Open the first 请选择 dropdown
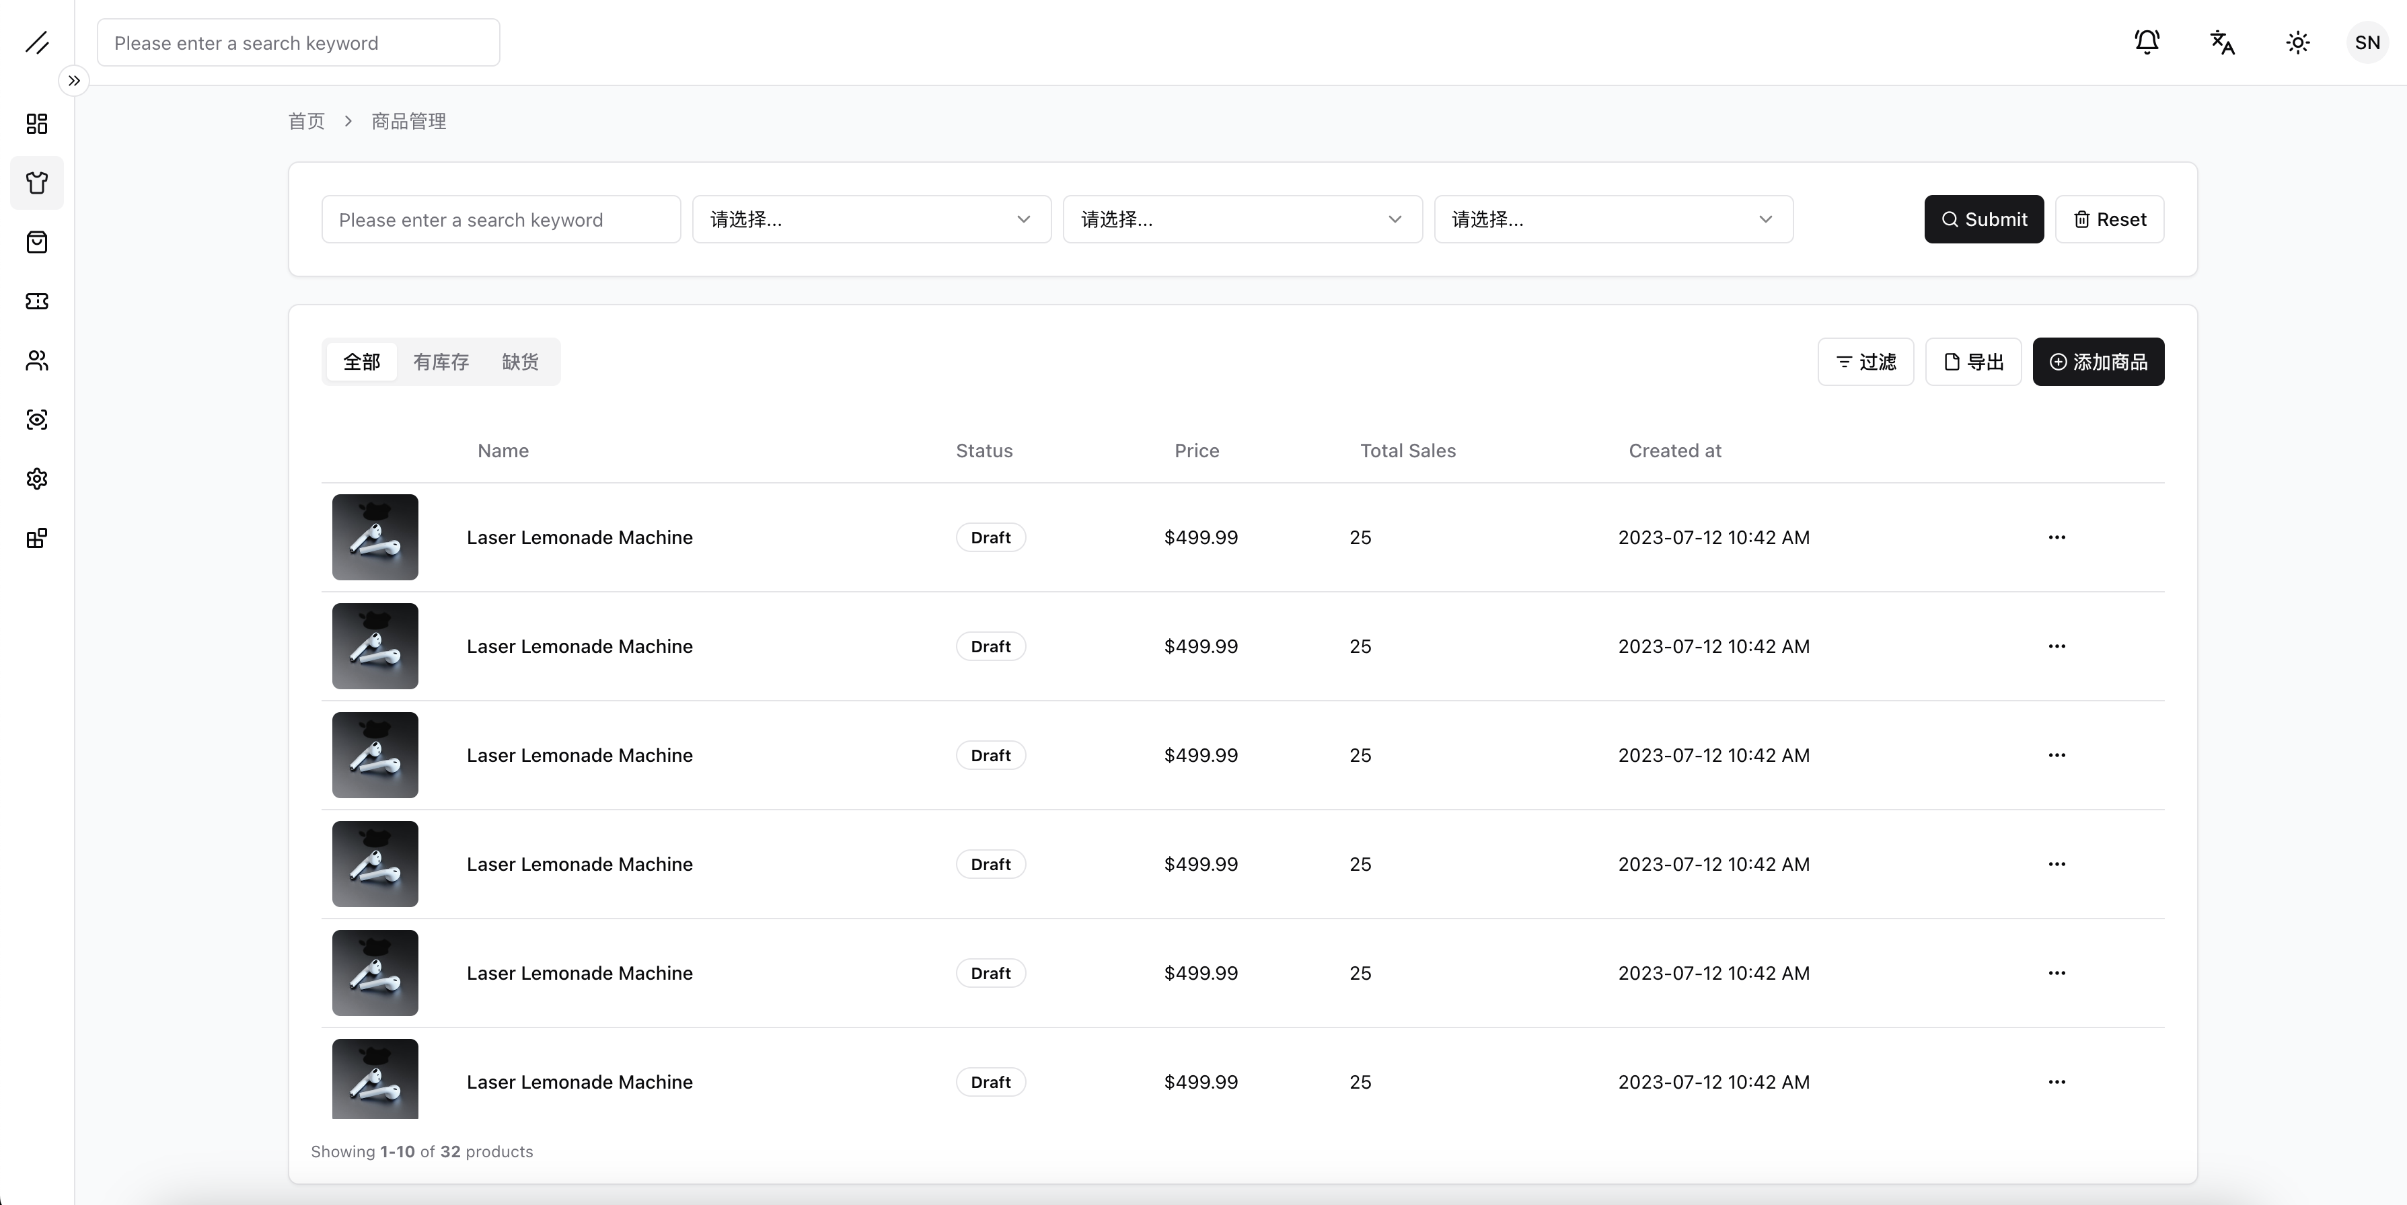2407x1205 pixels. pos(871,219)
